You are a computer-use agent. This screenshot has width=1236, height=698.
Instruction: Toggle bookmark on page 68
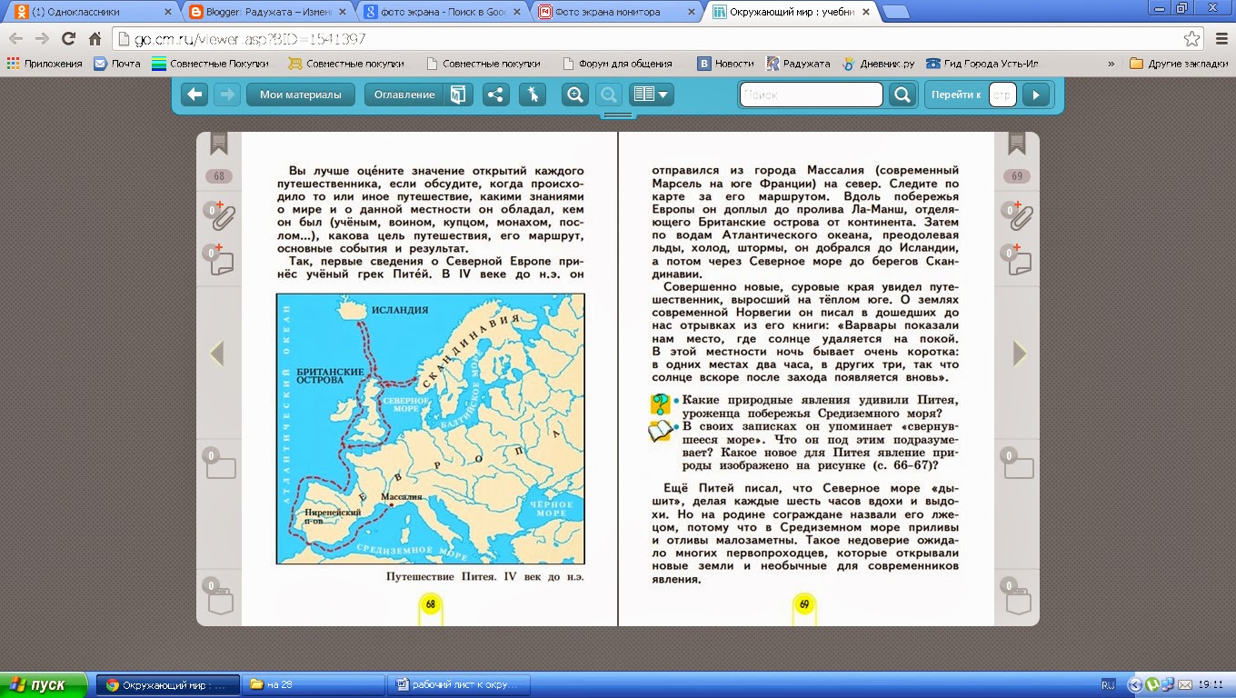point(219,144)
